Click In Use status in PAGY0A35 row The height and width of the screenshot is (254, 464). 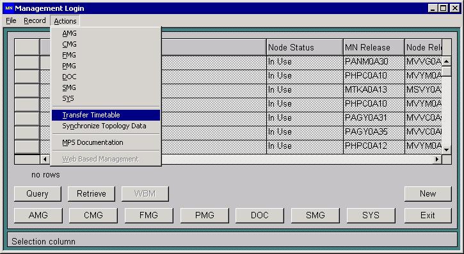point(305,132)
